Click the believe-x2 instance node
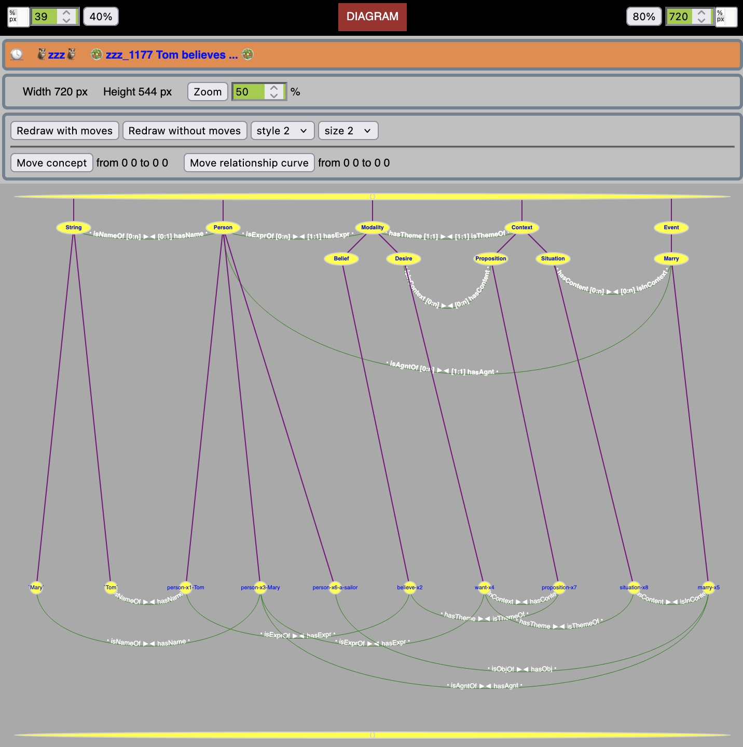The height and width of the screenshot is (747, 743). coord(410,587)
